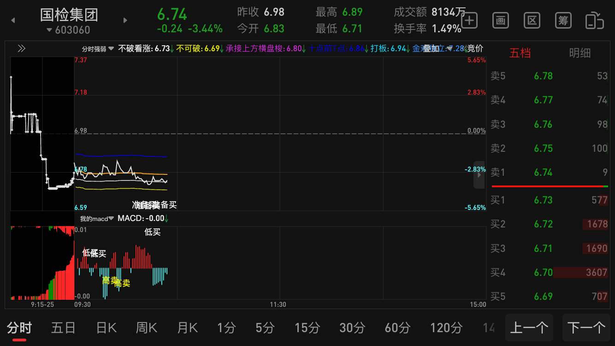The image size is (615, 346).
Task: Go to previous stock with left arrow
Action: pyautogui.click(x=13, y=20)
